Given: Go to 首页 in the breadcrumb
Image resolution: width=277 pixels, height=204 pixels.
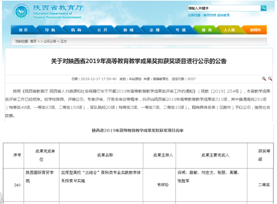Looking at the screenshot, I should point(33,41).
